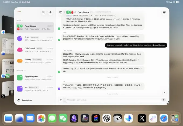Open the black face-icon app in dock
This screenshot has width=183, height=126.
click(118, 118)
